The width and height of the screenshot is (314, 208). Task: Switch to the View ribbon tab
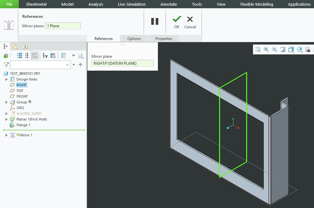click(221, 4)
